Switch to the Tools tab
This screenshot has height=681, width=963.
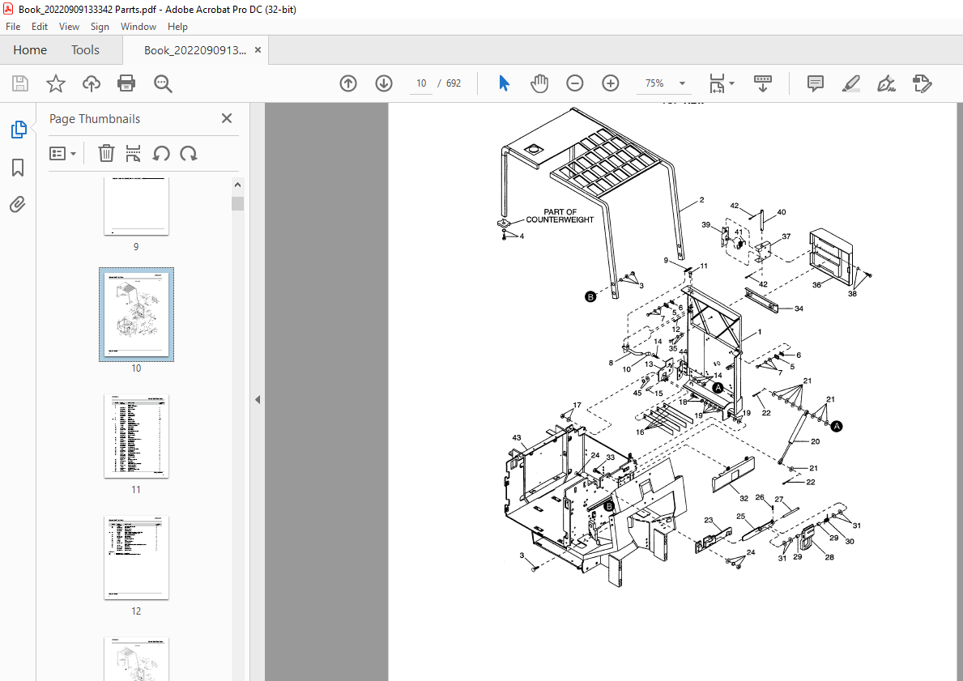(85, 50)
